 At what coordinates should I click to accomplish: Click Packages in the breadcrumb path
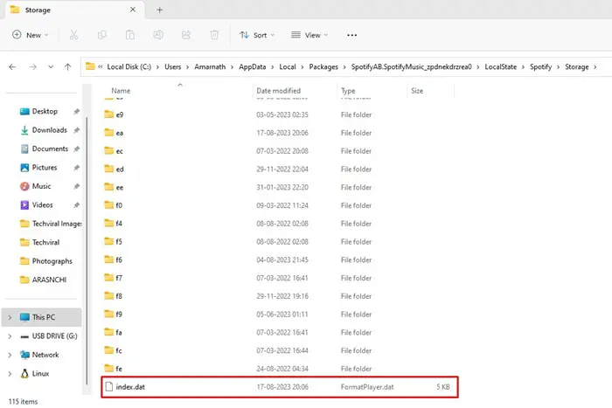coord(323,67)
